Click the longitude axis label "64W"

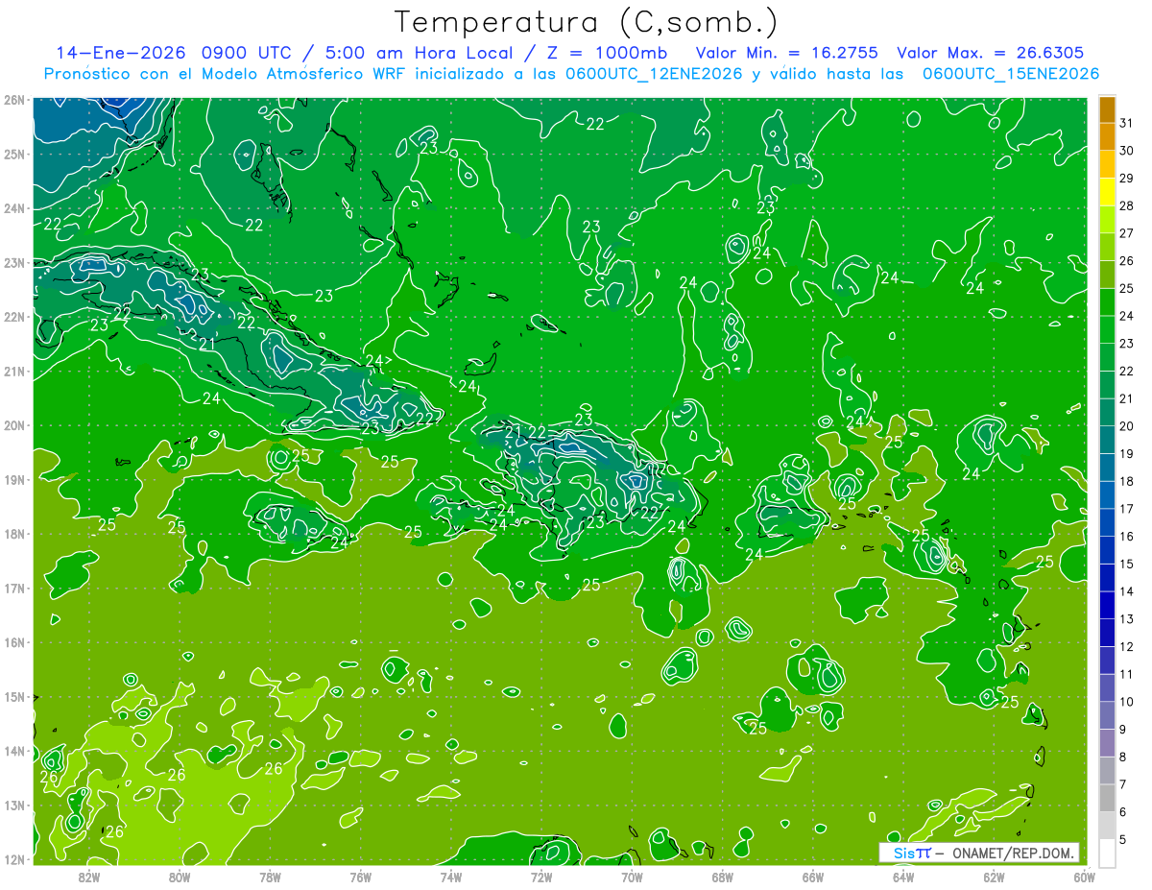pyautogui.click(x=902, y=877)
